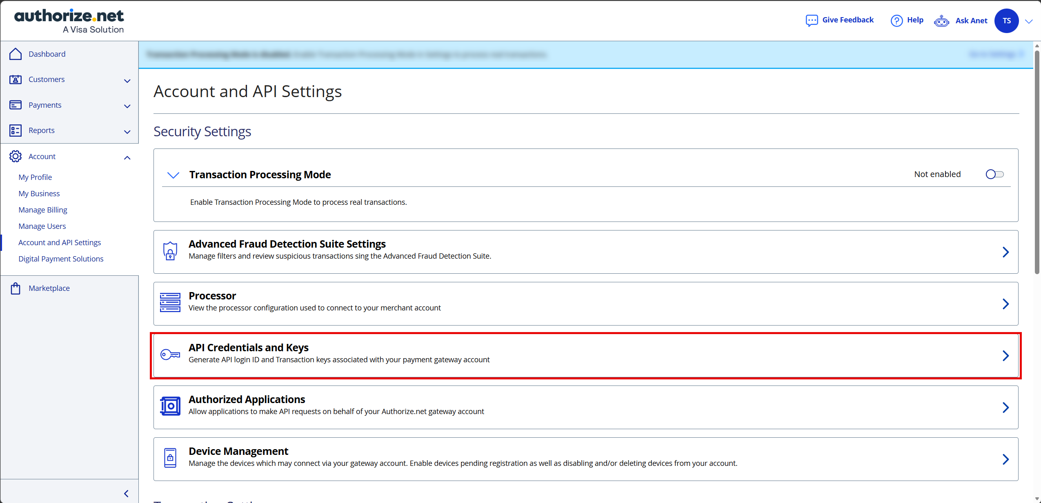
Task: Go to Dashboard in the sidebar
Action: click(x=47, y=54)
